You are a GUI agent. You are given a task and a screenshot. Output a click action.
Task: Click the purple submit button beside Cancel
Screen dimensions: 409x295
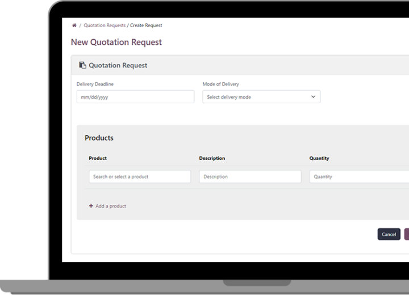[407, 234]
